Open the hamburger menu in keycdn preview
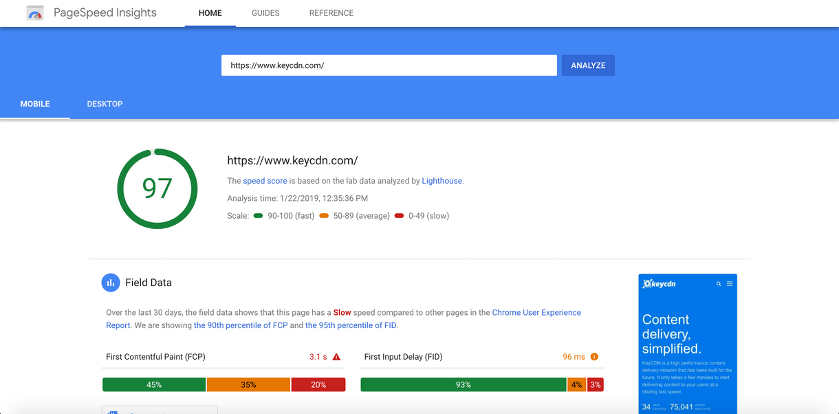Screen dimensions: 839x414 coord(730,284)
